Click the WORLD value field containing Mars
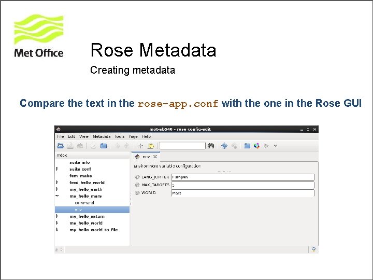Viewport: 373px width, 280px height. (x=242, y=193)
